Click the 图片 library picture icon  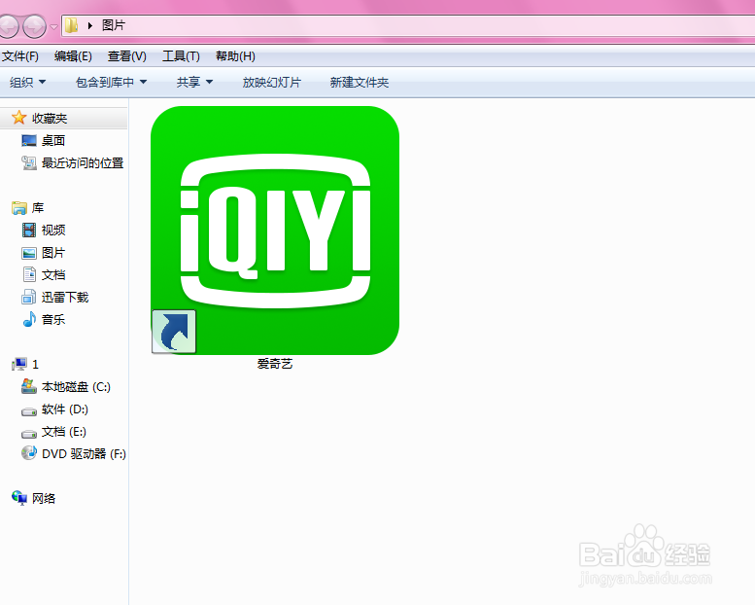(29, 253)
